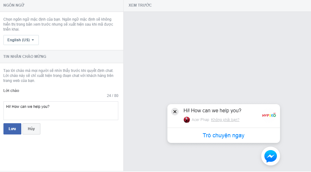Click the Acer Phap profile avatar
The width and height of the screenshot is (311, 172).
187,120
